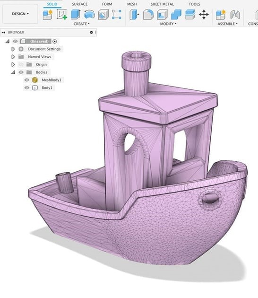Click the Named Views label
Viewport: 258px width, 298px height.
tap(40, 57)
